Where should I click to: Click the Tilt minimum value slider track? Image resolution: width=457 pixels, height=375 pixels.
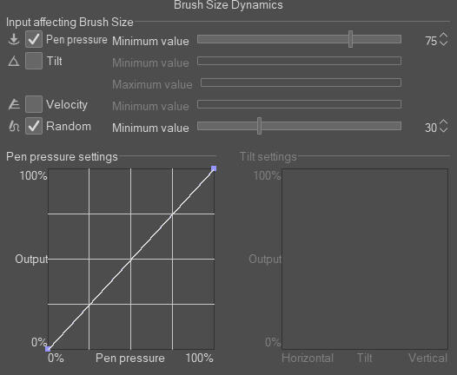pos(300,61)
